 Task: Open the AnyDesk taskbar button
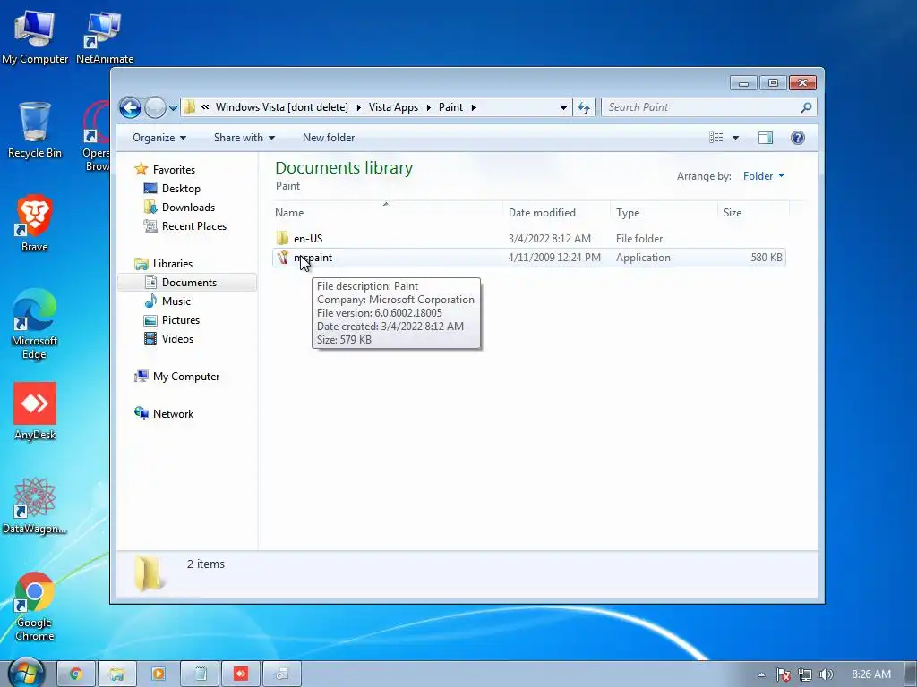tap(240, 674)
